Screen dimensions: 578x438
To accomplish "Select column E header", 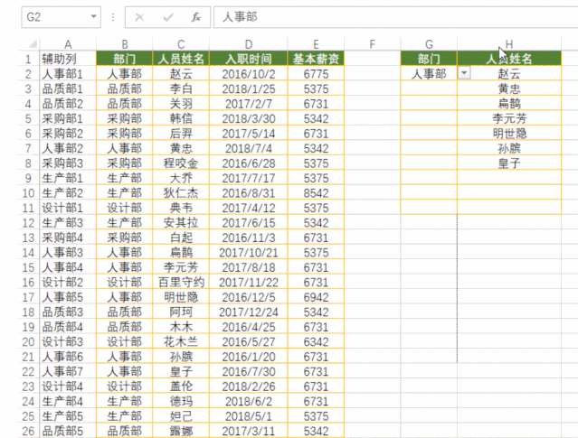I will [x=316, y=44].
